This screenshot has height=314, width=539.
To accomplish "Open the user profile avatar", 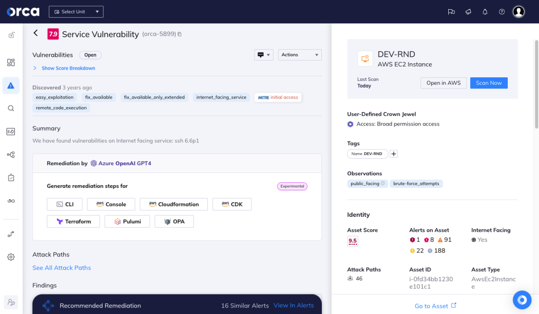I will click(x=519, y=12).
